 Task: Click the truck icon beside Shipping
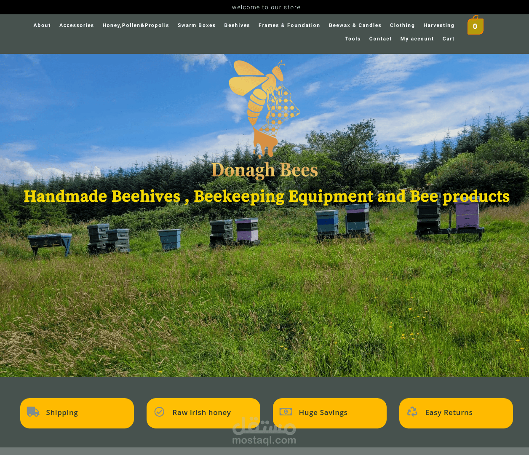click(x=33, y=412)
